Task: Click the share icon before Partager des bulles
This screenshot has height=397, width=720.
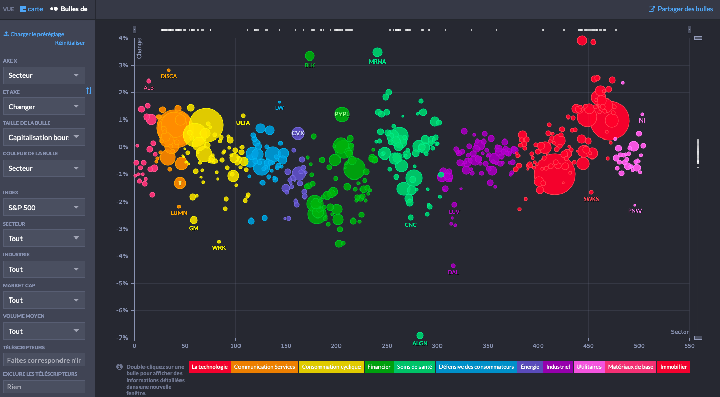Action: pos(652,9)
